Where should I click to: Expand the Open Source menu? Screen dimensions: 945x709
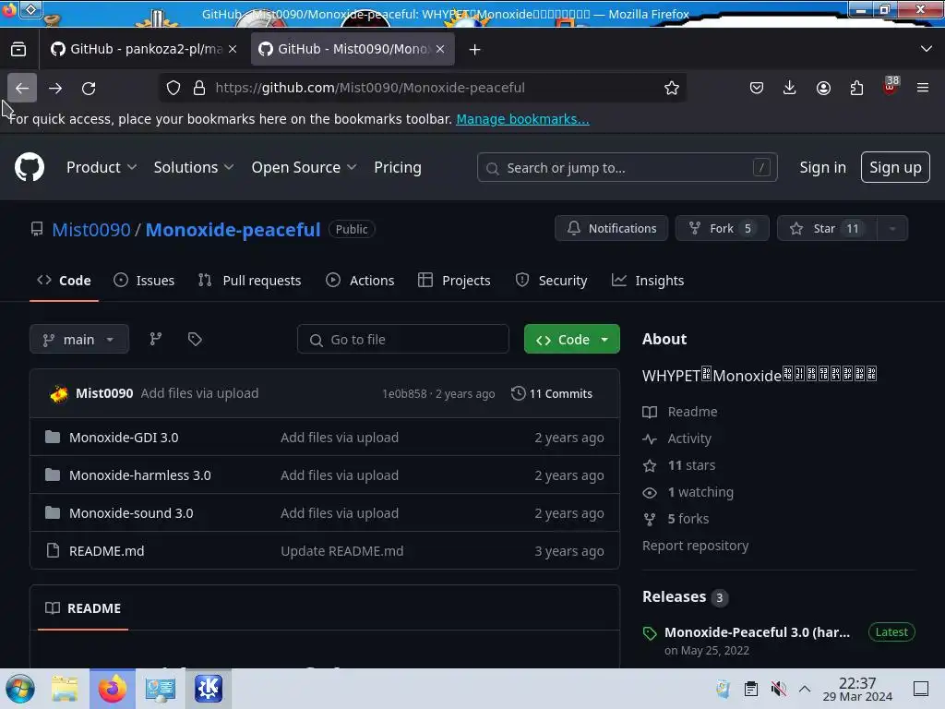(x=304, y=168)
